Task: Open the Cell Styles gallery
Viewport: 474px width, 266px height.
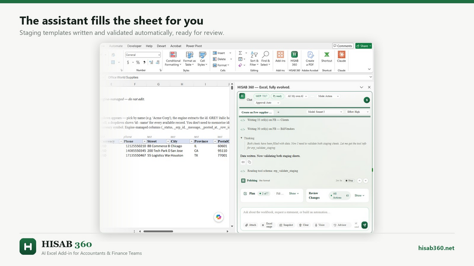Action: click(x=202, y=59)
